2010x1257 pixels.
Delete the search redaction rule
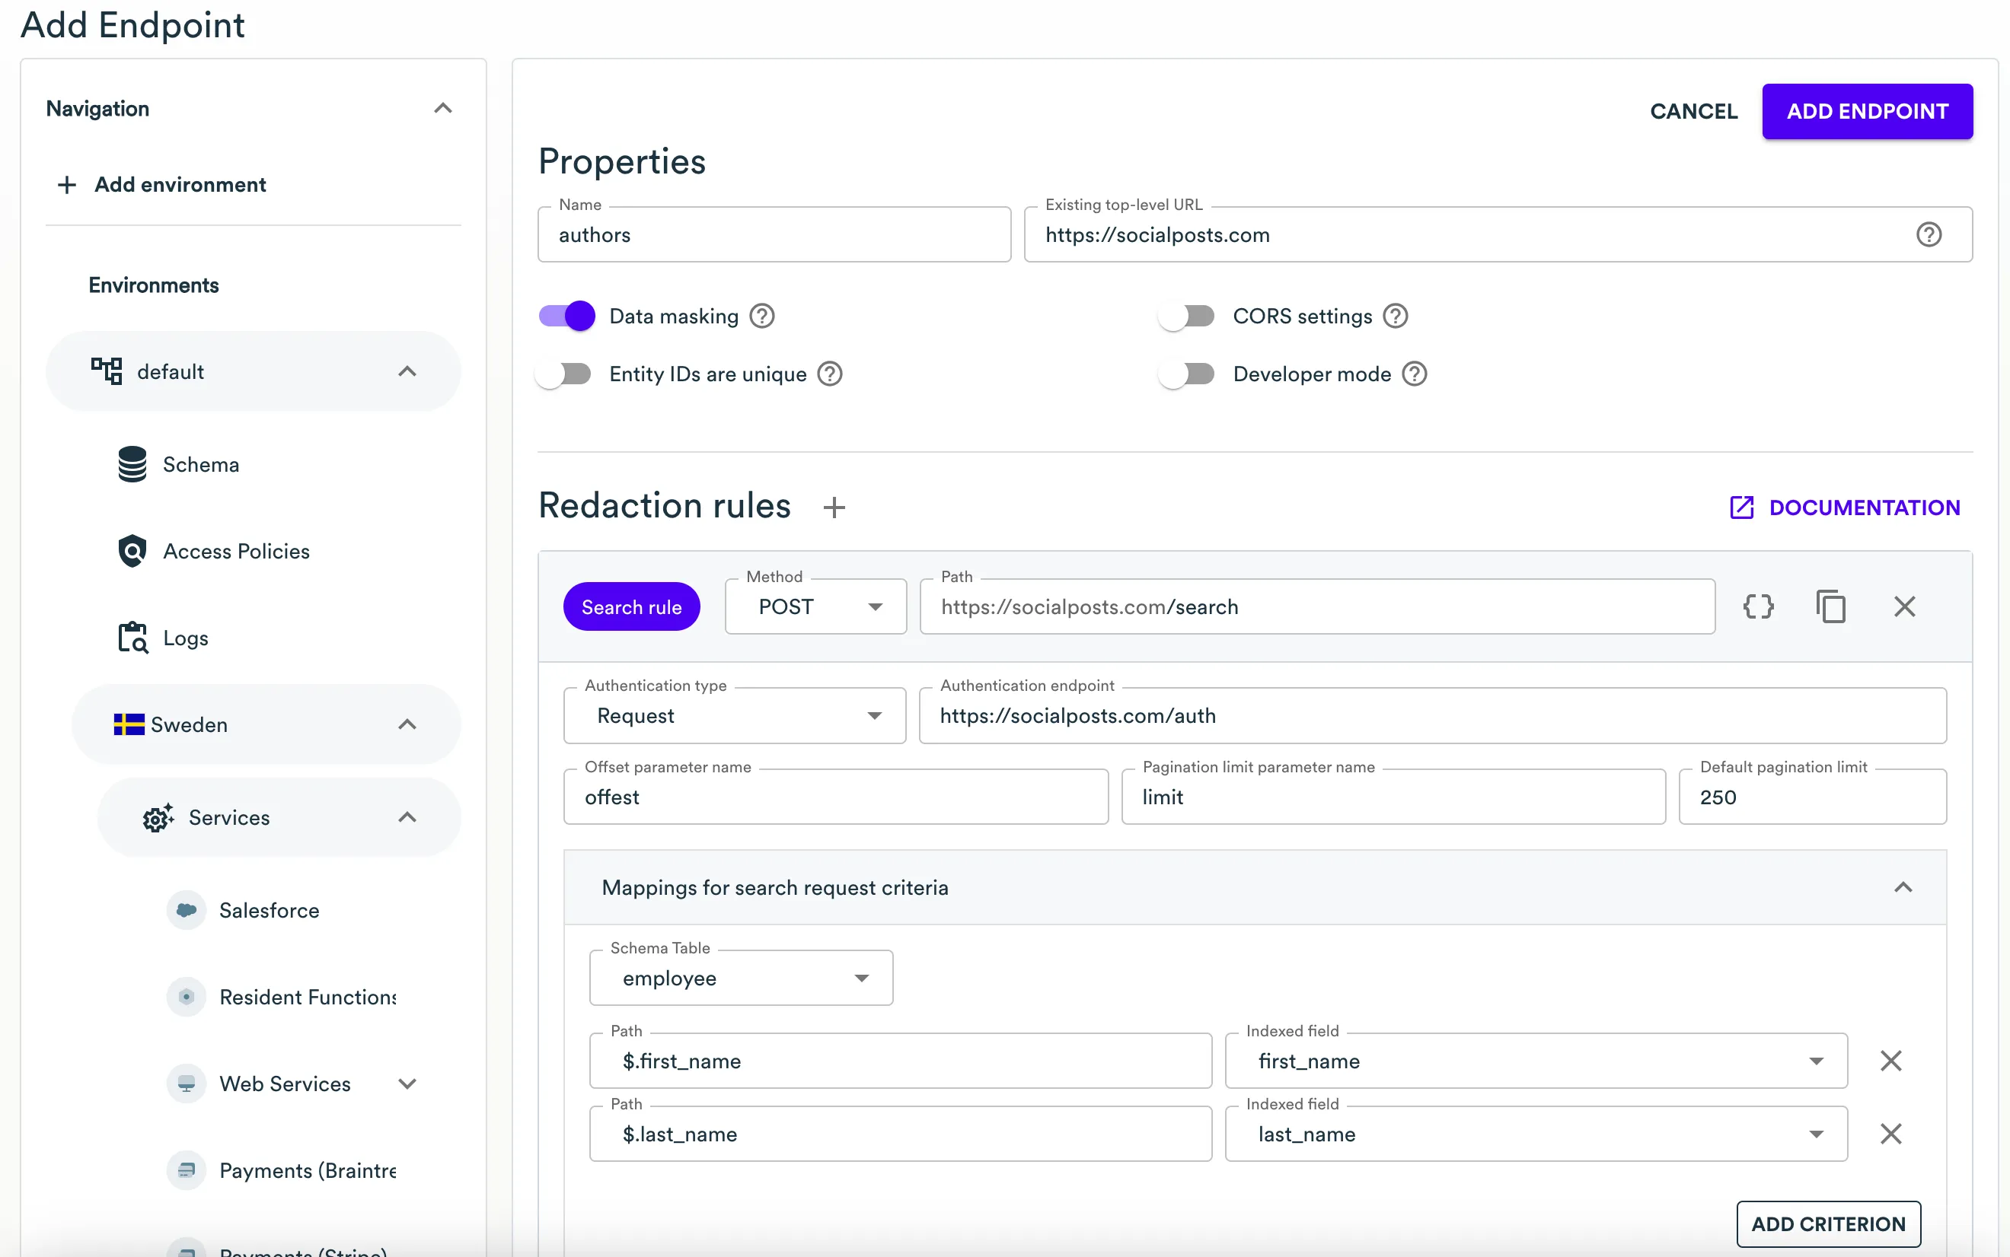(1904, 606)
